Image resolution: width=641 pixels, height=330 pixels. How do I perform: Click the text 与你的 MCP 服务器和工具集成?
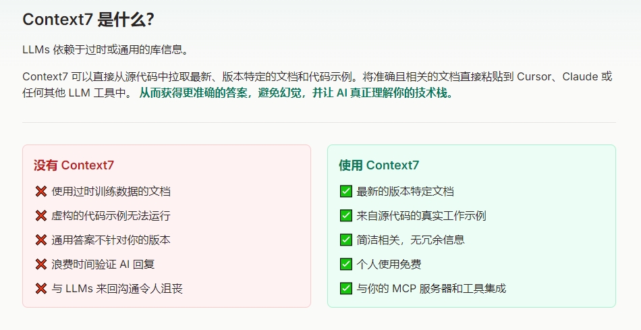pos(431,288)
